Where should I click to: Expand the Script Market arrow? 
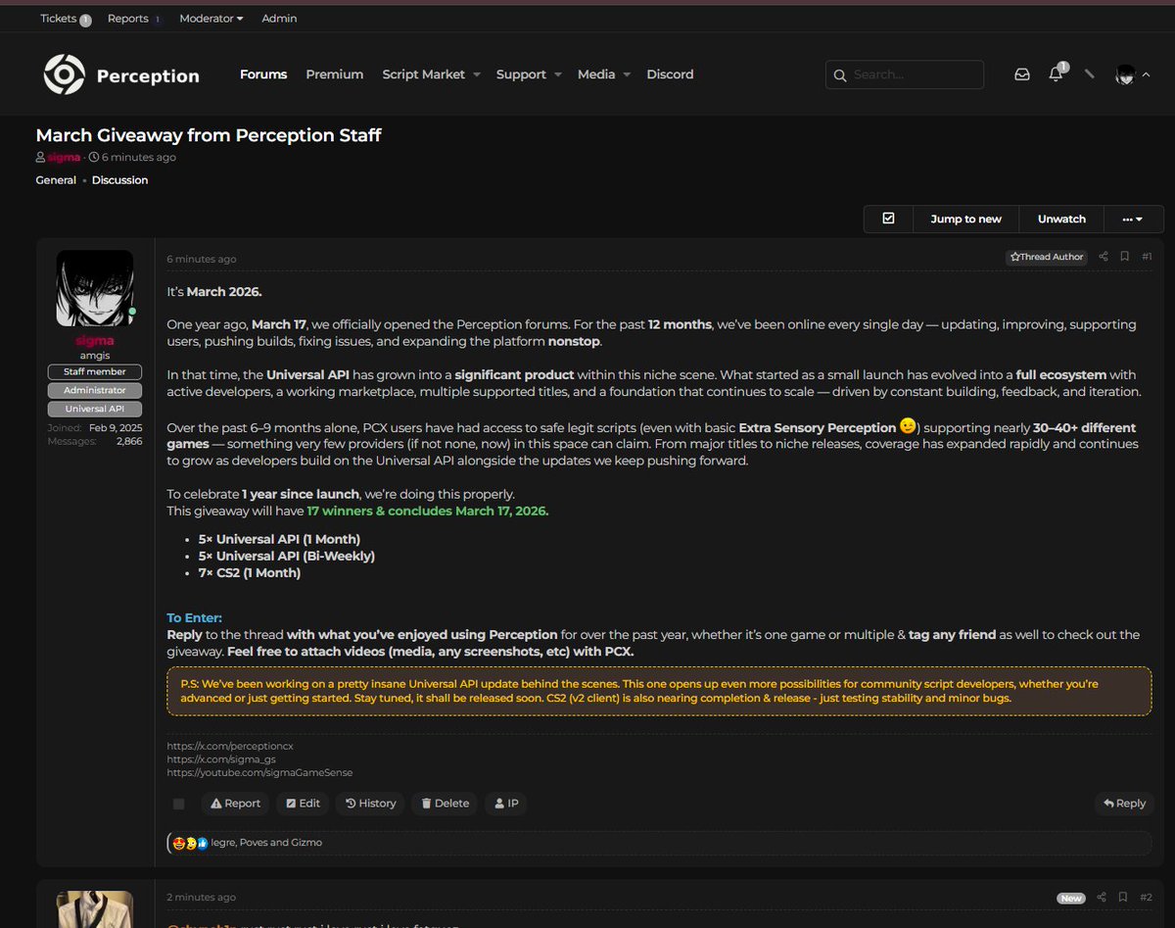pos(477,74)
